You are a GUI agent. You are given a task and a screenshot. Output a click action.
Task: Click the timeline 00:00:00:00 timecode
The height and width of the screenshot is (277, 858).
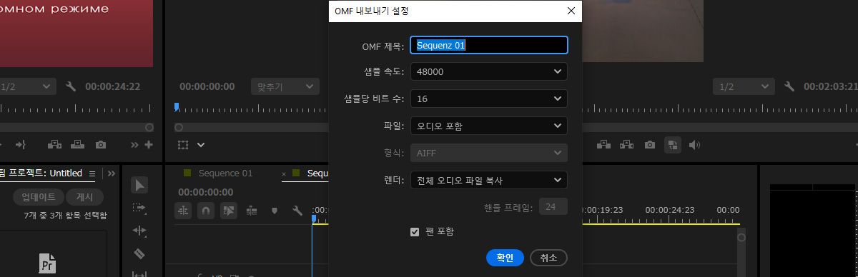(206, 192)
